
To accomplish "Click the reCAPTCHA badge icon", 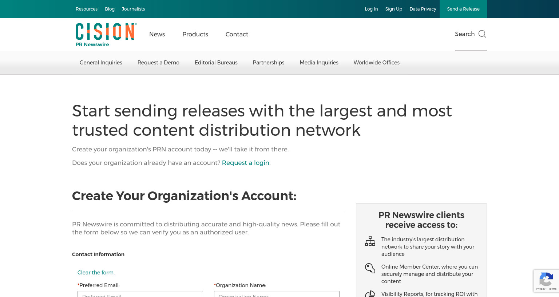I will [546, 279].
